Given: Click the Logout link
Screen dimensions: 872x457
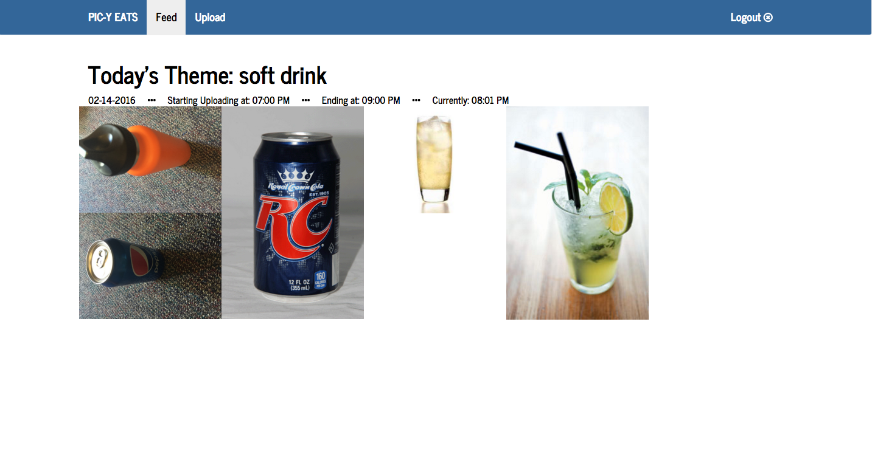Looking at the screenshot, I should (752, 17).
